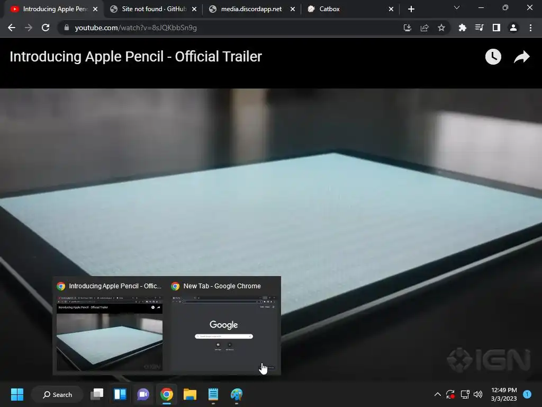
Task: Close the Catbox tab
Action: pos(391,9)
